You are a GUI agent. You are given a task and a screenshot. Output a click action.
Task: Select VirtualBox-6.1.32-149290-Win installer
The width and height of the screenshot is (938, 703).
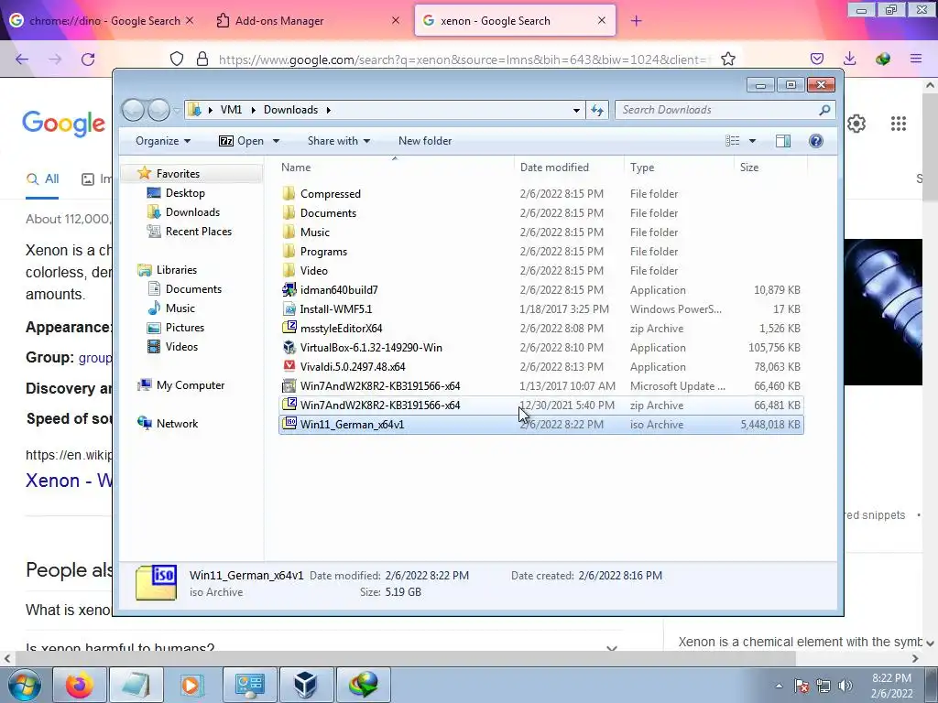pos(371,347)
